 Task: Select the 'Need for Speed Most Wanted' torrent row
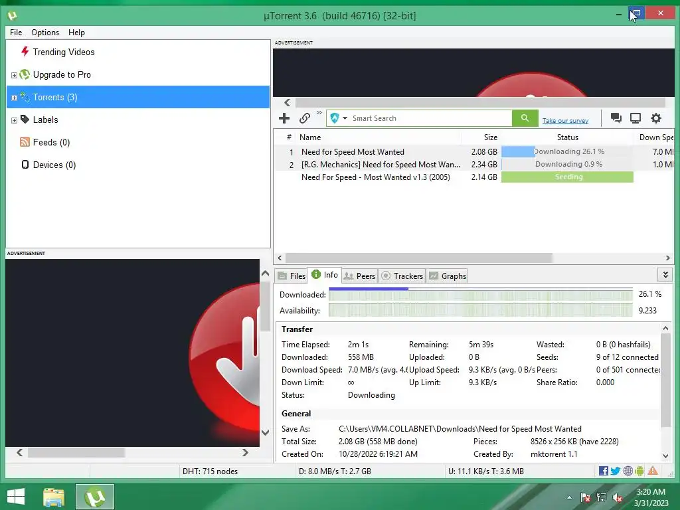tap(474, 152)
